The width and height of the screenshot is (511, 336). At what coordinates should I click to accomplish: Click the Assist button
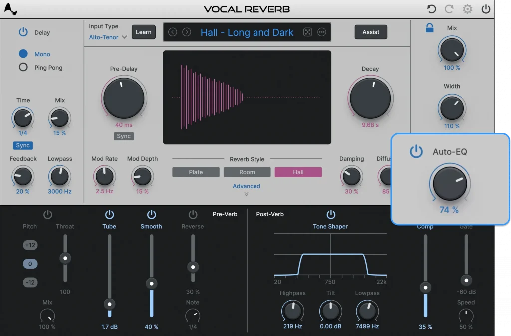pyautogui.click(x=370, y=32)
